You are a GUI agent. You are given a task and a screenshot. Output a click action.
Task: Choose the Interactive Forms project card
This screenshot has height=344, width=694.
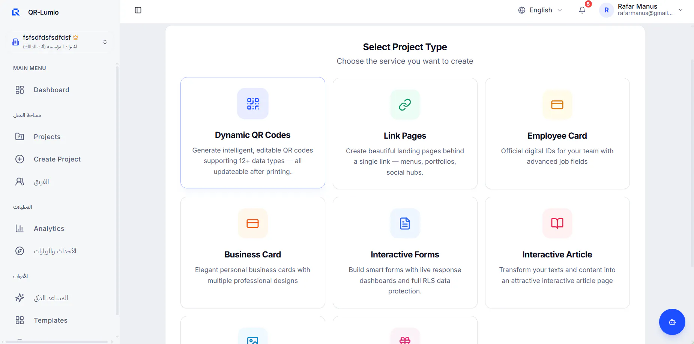(x=405, y=253)
